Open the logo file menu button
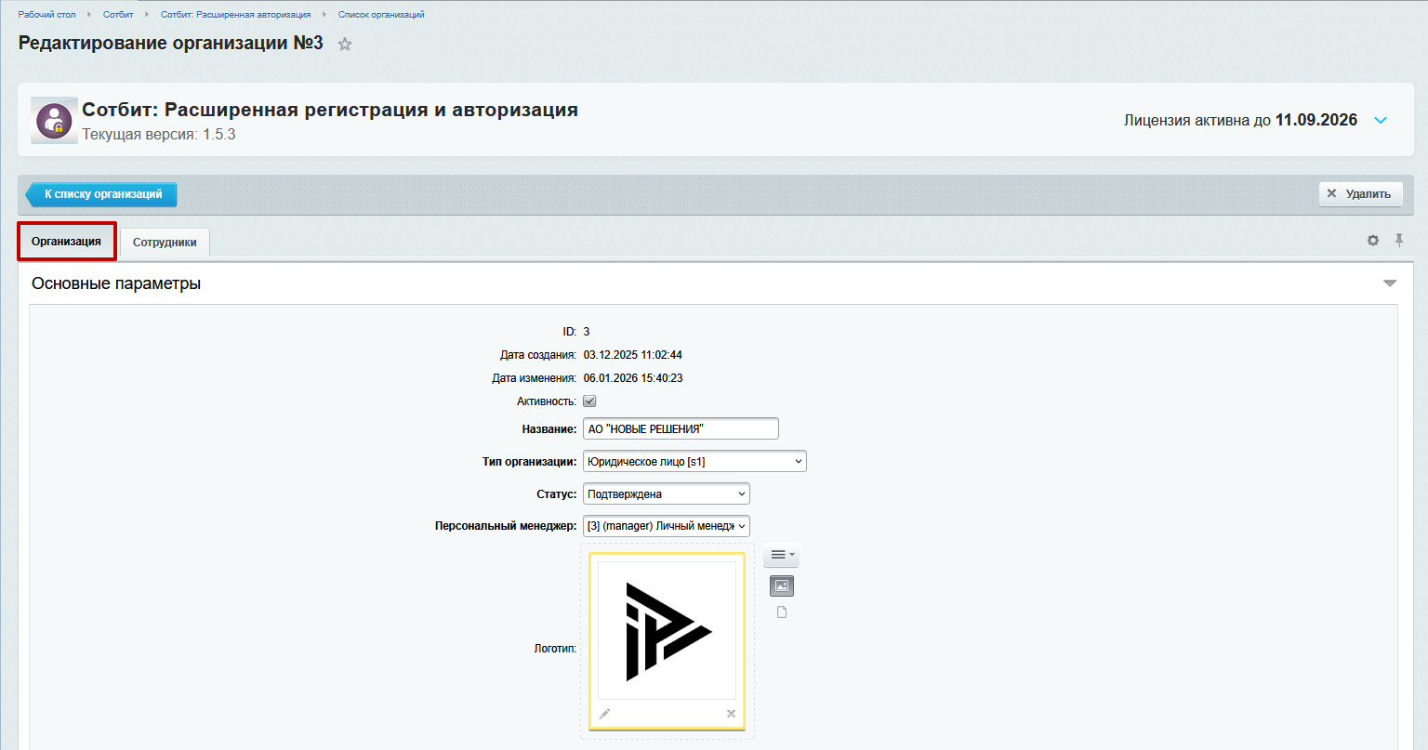 (x=782, y=555)
